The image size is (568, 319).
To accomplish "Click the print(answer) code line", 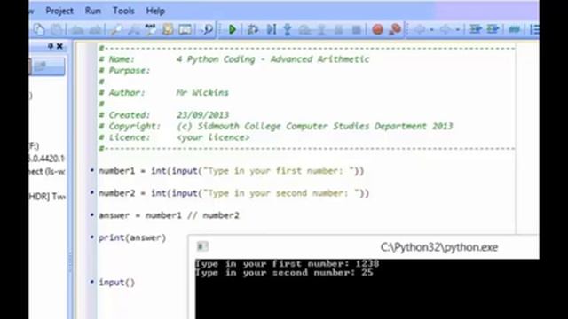I will click(x=132, y=237).
